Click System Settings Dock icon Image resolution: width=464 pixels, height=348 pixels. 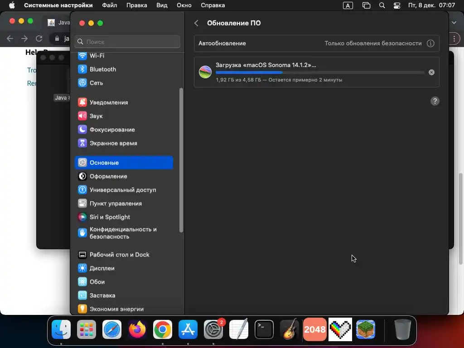(x=213, y=329)
